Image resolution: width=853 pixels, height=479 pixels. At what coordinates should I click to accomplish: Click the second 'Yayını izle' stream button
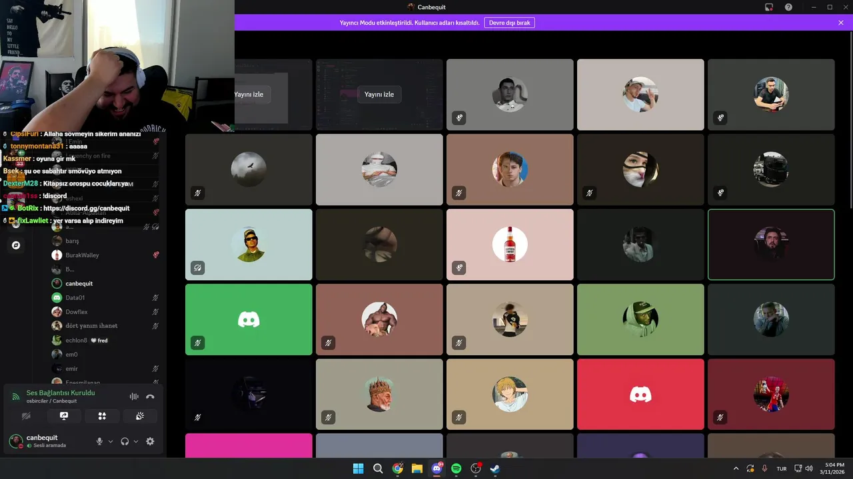[379, 94]
